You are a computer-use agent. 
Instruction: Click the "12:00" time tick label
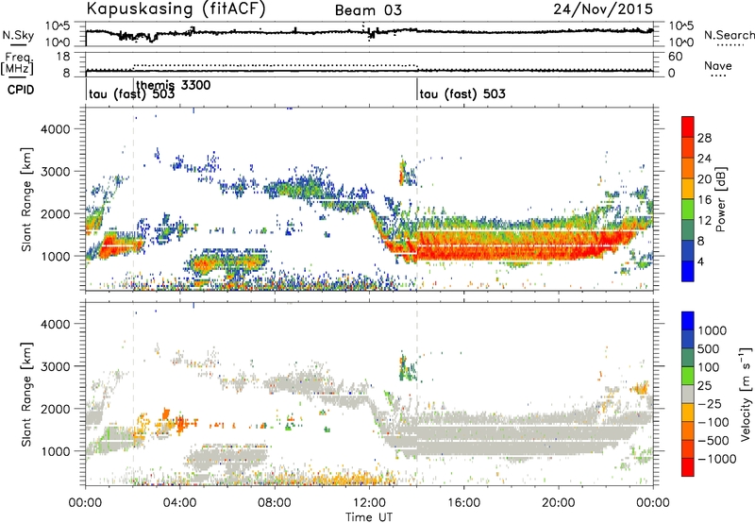coord(369,503)
